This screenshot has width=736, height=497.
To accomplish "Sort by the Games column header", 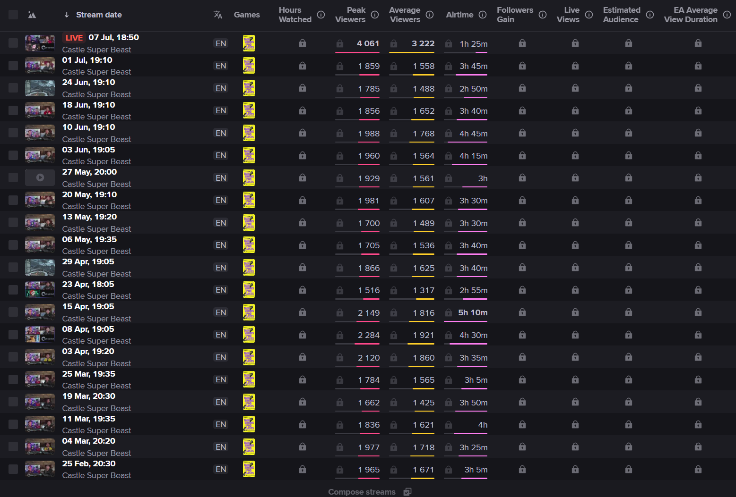I will coord(247,15).
